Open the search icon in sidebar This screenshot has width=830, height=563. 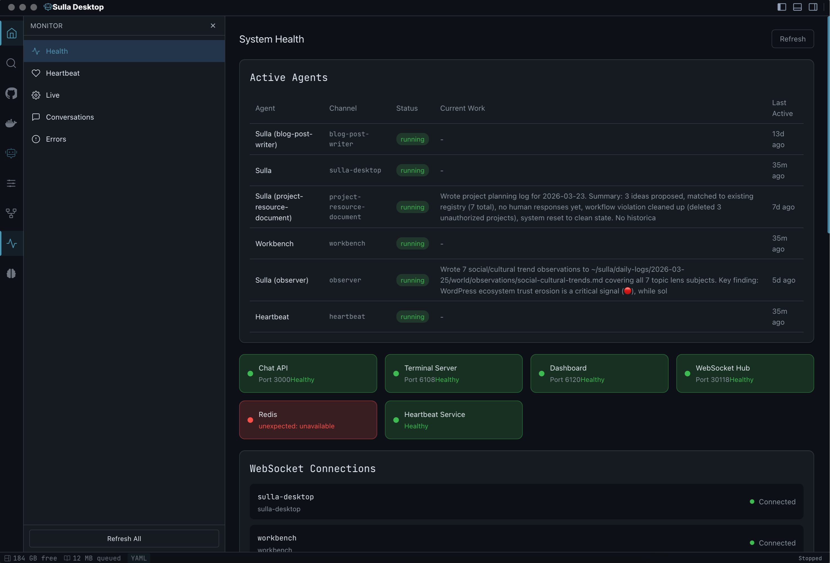click(x=11, y=63)
